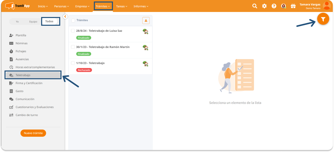
Task: Click the Nuevo trámite button
Action: (x=33, y=133)
